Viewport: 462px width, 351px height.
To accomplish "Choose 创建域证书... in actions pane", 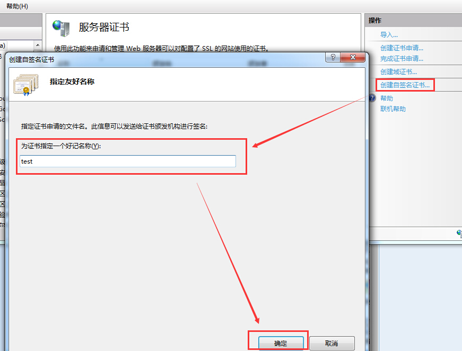I will click(398, 71).
